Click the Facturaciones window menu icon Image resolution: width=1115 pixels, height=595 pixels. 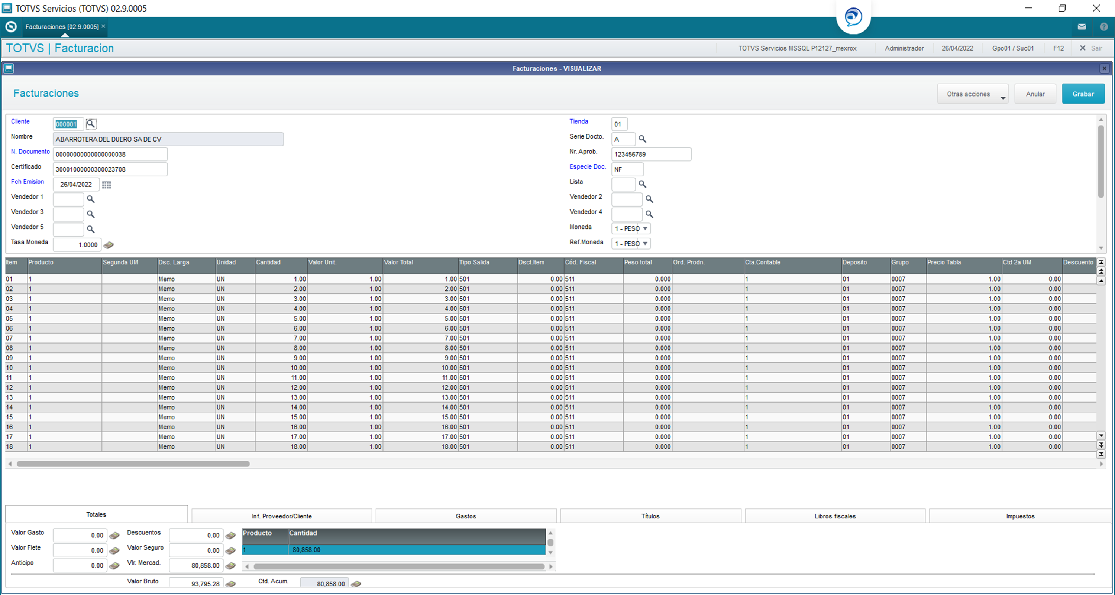pyautogui.click(x=9, y=68)
